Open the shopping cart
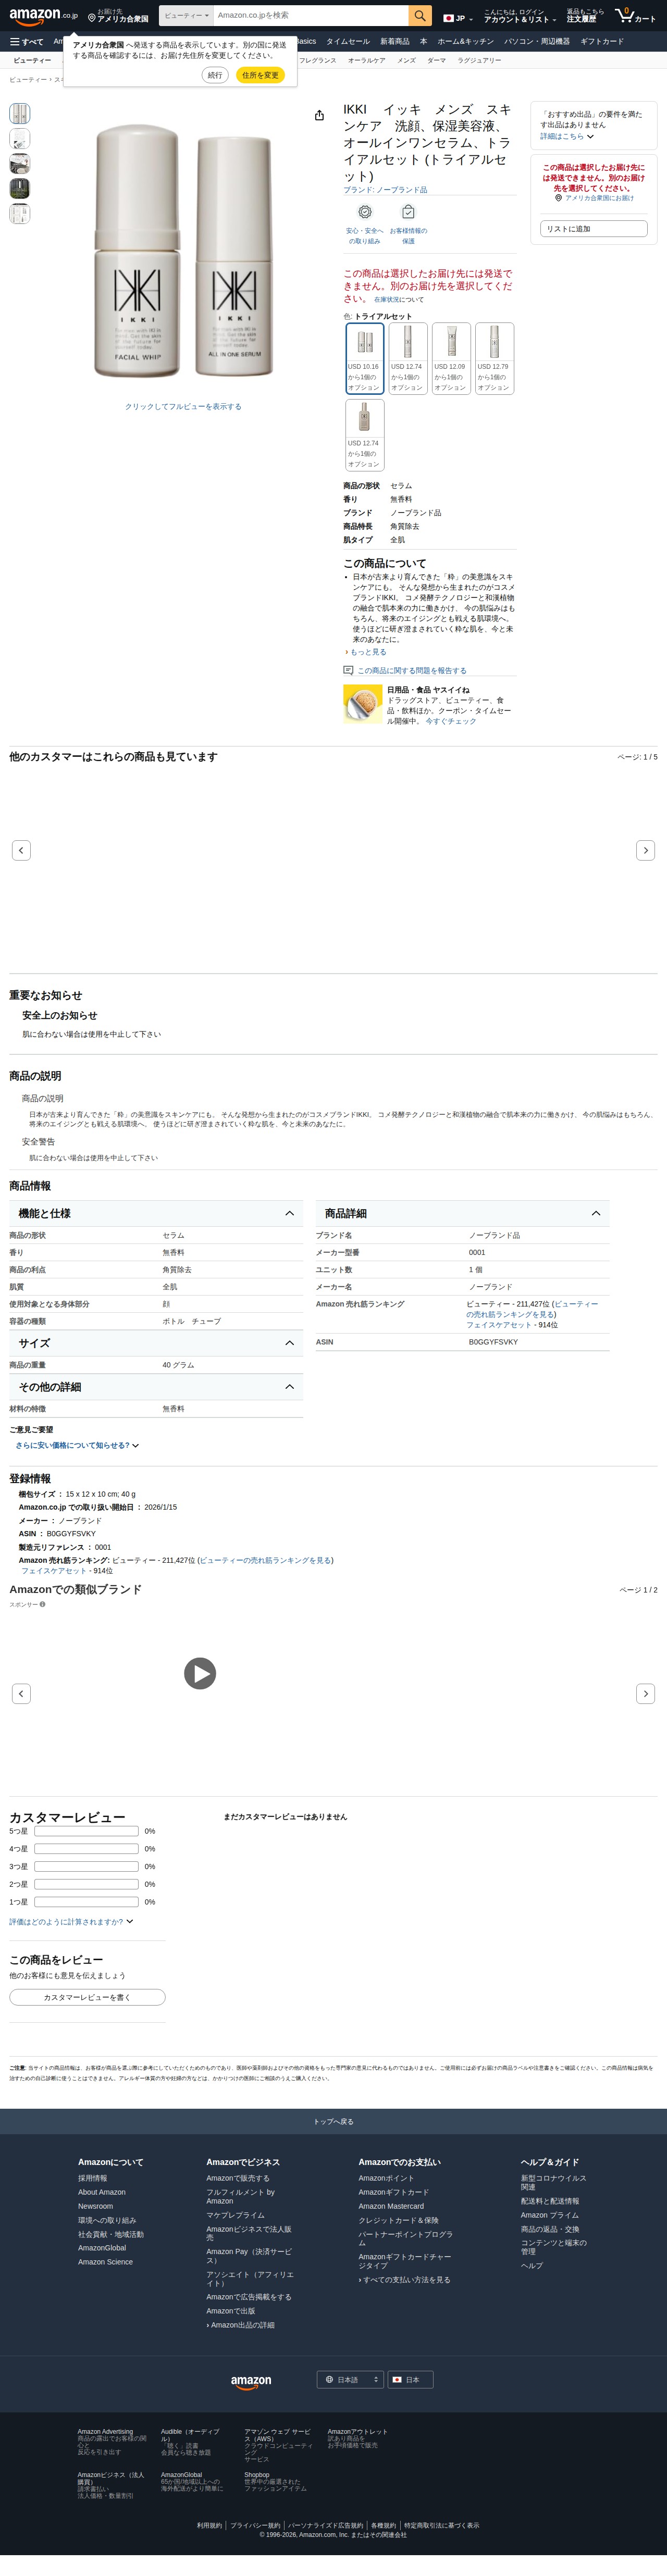 [636, 16]
